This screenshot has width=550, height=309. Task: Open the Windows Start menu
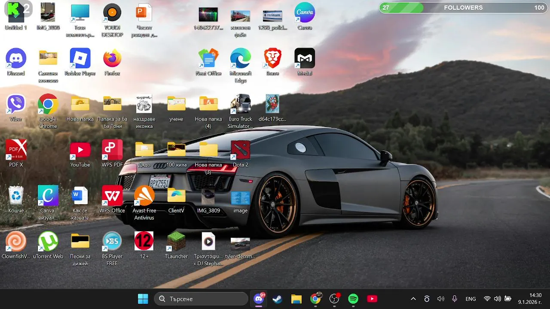click(143, 299)
